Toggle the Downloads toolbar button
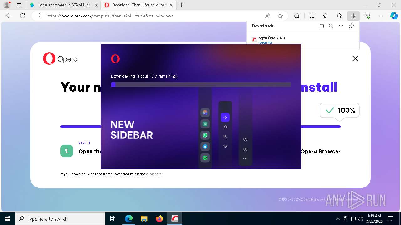The height and width of the screenshot is (225, 401). point(353,16)
